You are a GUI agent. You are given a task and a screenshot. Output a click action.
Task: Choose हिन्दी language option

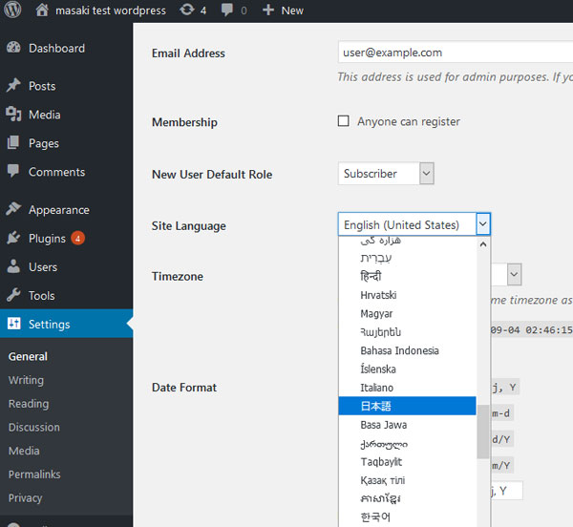click(407, 277)
